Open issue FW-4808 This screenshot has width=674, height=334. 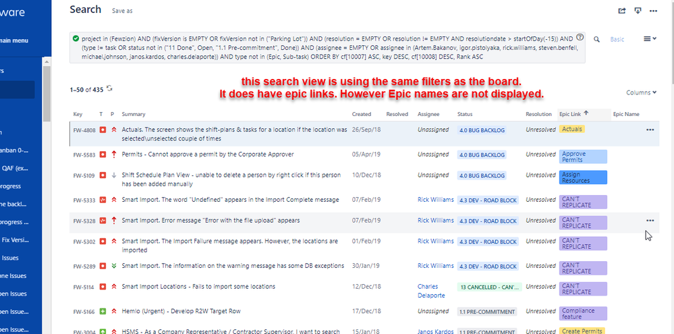click(84, 130)
